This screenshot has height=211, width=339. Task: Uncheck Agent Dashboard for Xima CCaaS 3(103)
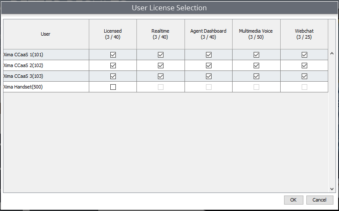[x=209, y=76]
